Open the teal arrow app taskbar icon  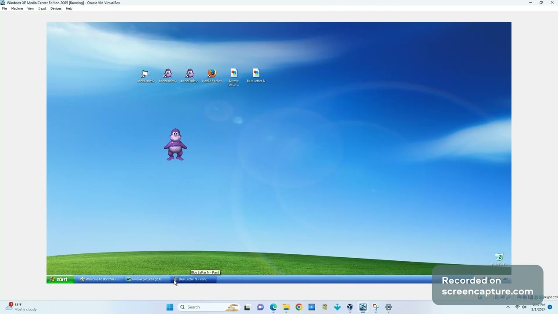pyautogui.click(x=337, y=307)
